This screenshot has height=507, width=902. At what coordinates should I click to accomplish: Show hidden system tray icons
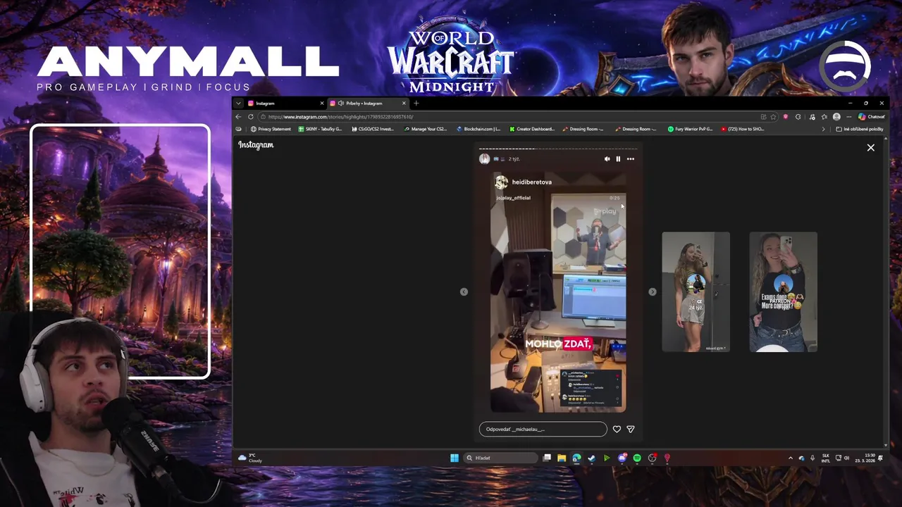(790, 458)
